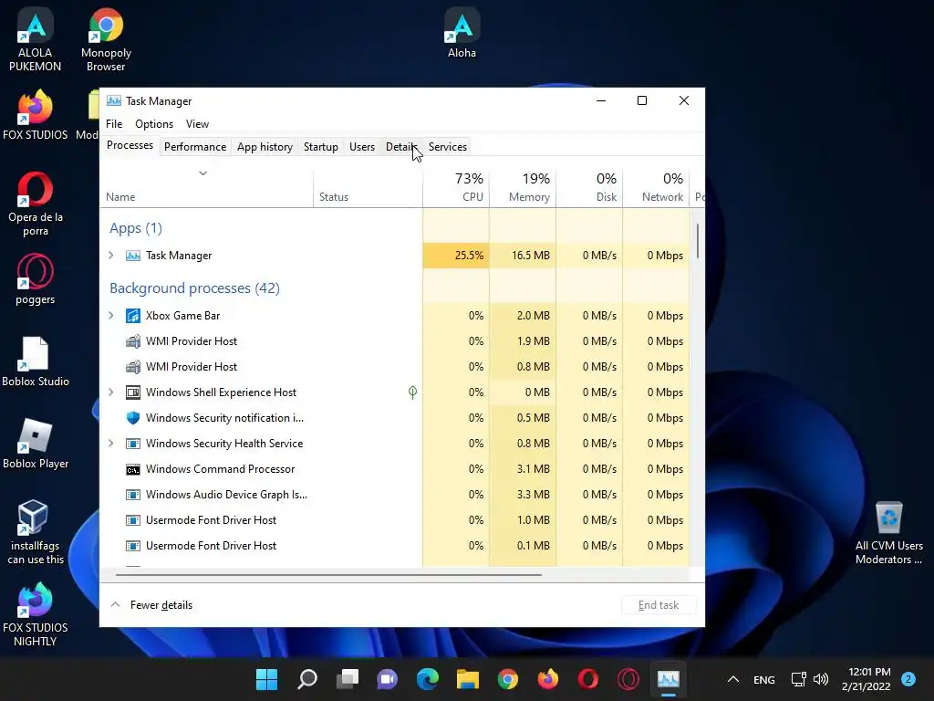Image resolution: width=934 pixels, height=701 pixels.
Task: Launch Firefox from taskbar
Action: tap(548, 679)
